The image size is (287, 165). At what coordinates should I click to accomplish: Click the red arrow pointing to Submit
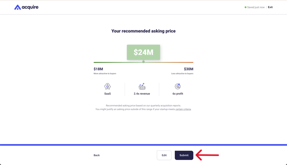pyautogui.click(x=207, y=155)
